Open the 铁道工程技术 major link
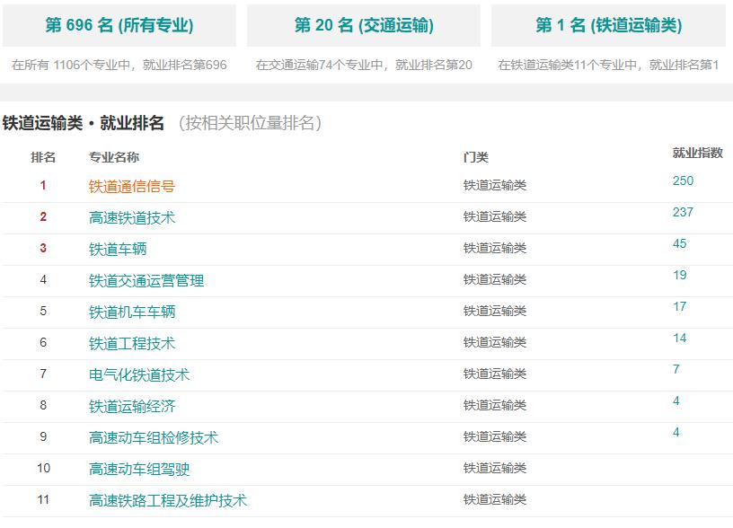This screenshot has height=528, width=733. coord(131,344)
